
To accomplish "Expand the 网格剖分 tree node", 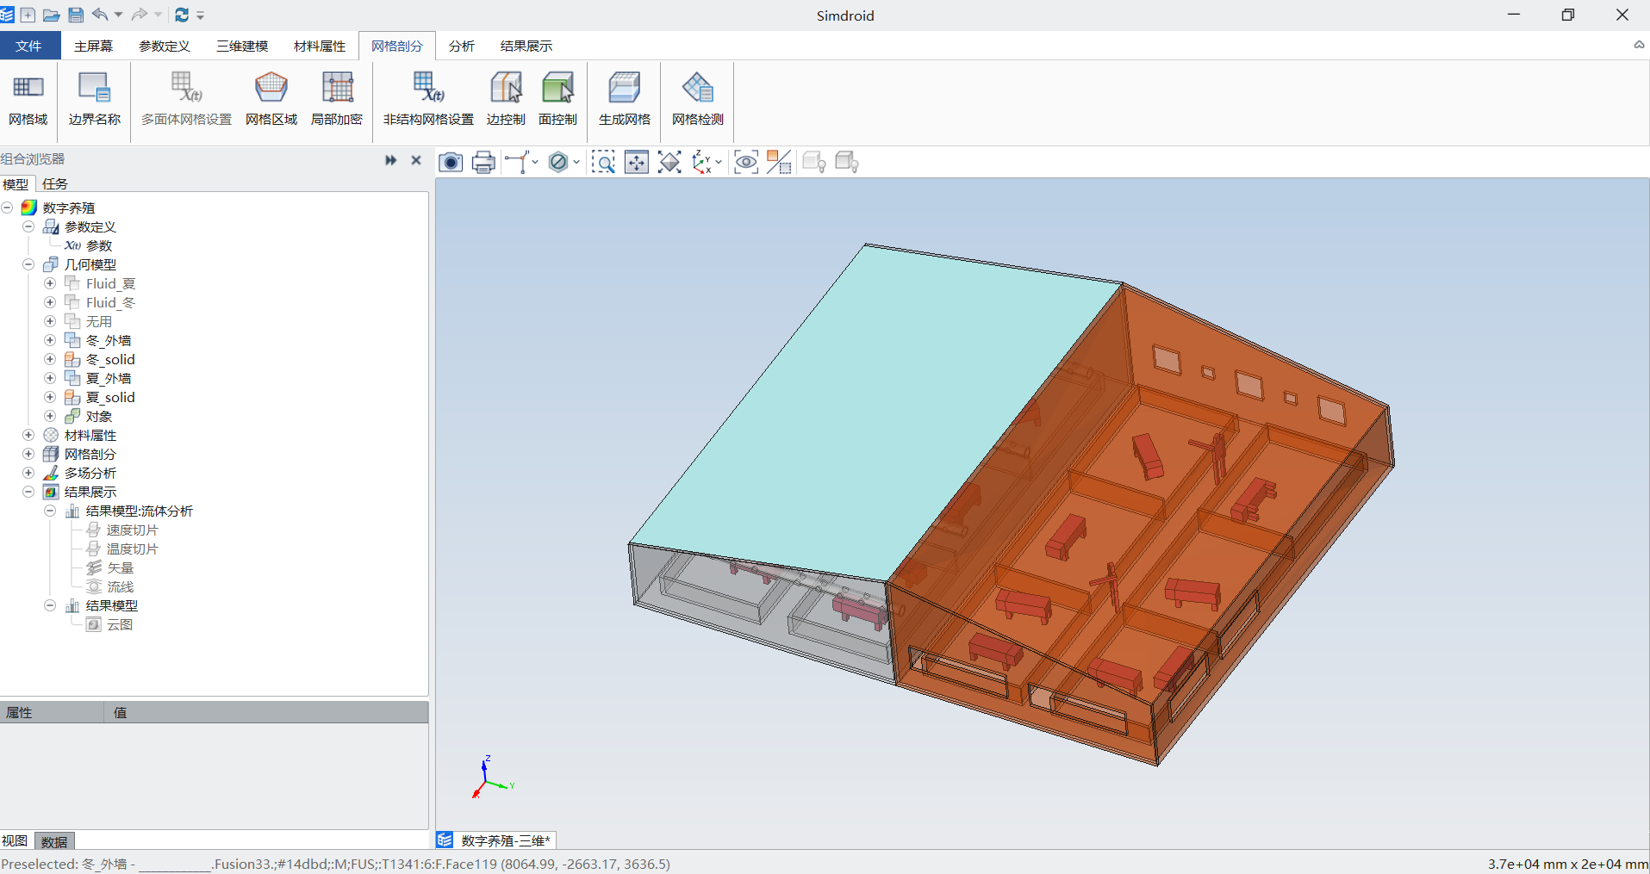I will tap(28, 454).
